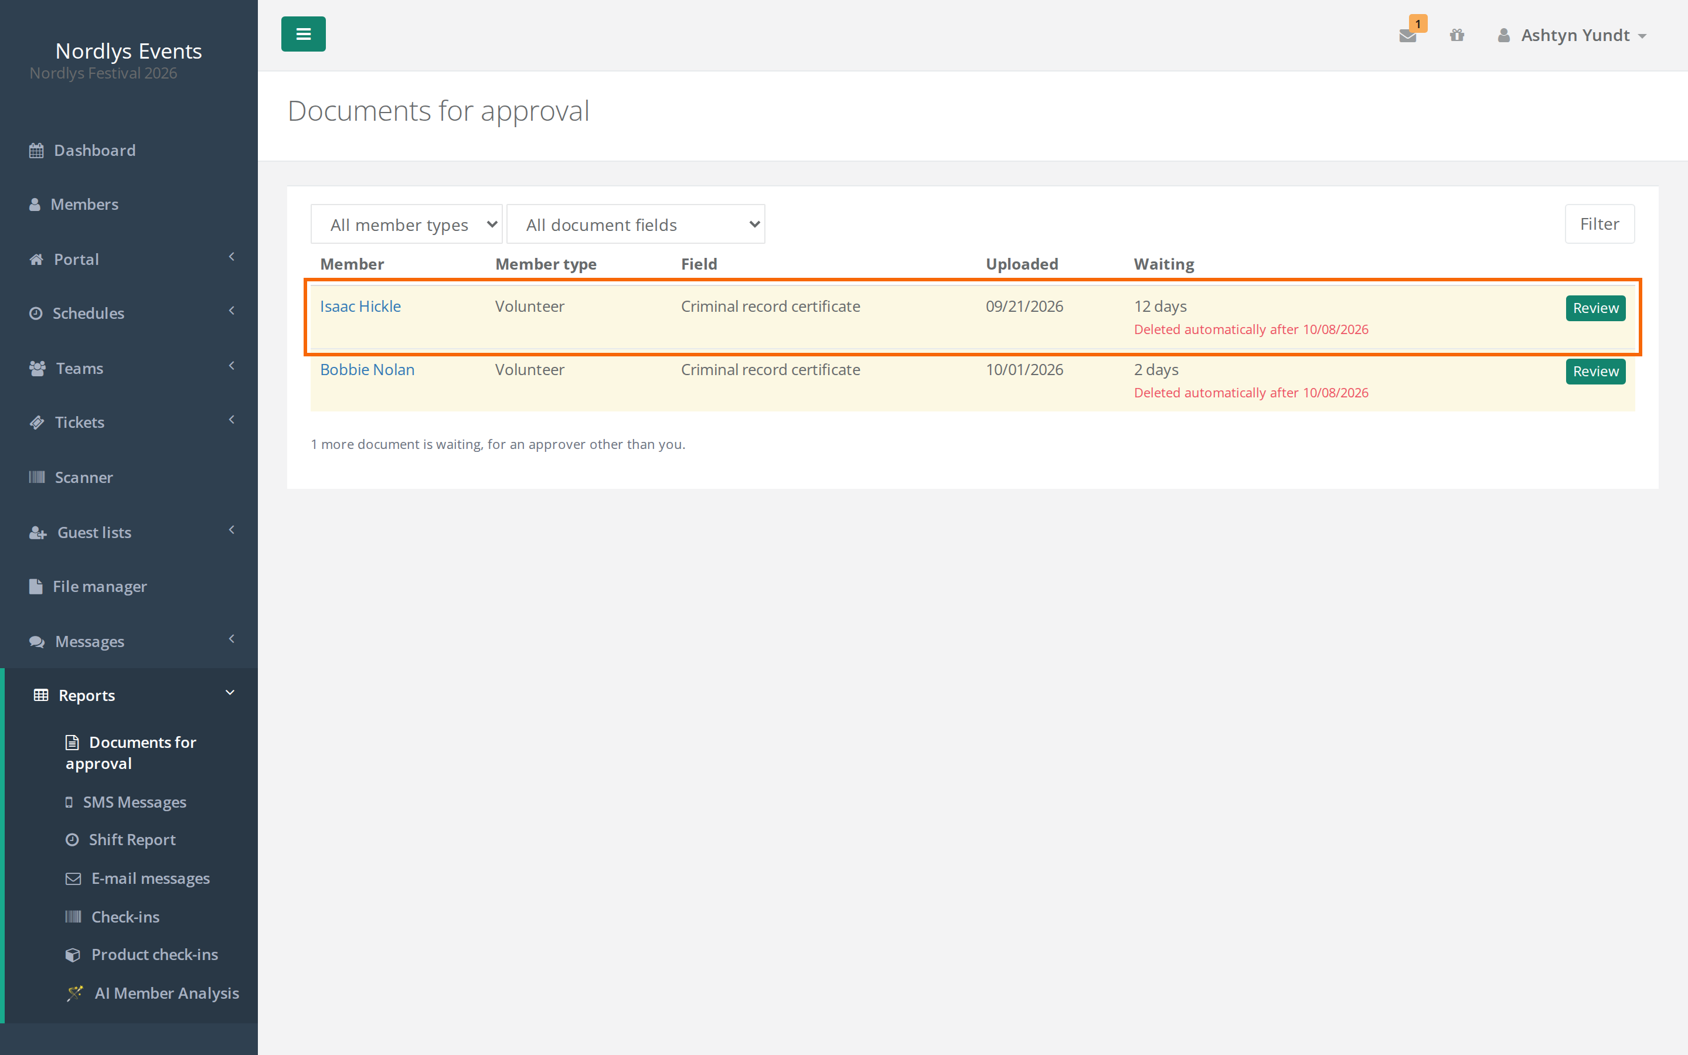The image size is (1688, 1055).
Task: Click the Guest lists add-user icon
Action: (38, 533)
